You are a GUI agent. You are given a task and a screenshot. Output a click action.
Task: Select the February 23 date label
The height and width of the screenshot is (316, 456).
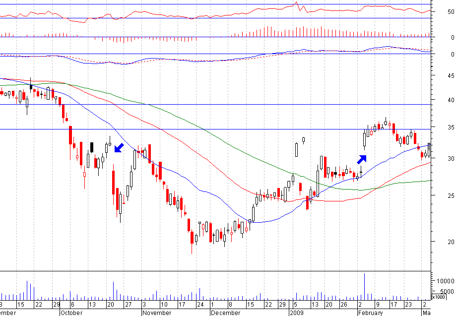pos(408,305)
